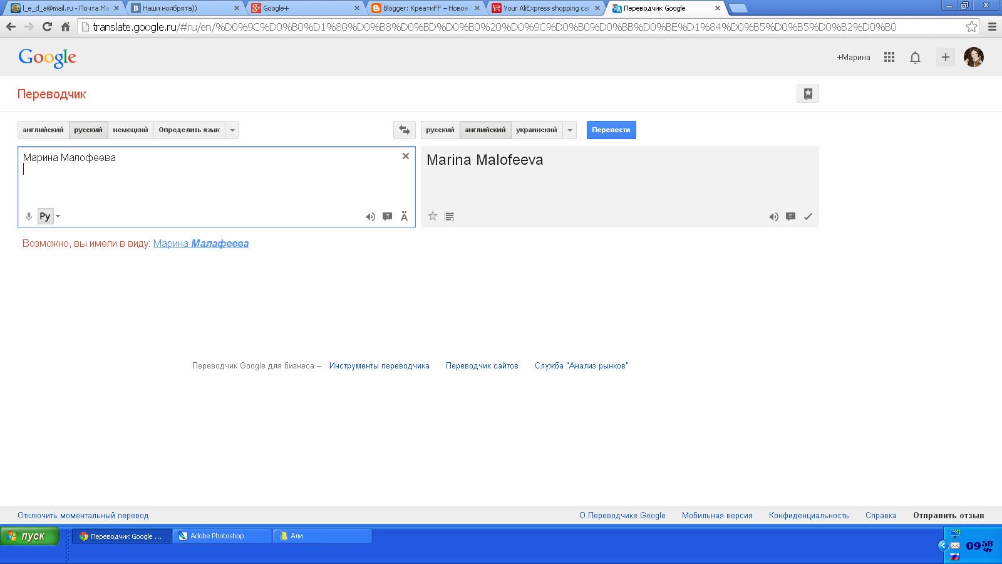Open Переводчик сайтов link
This screenshot has width=1002, height=564.
click(x=482, y=366)
